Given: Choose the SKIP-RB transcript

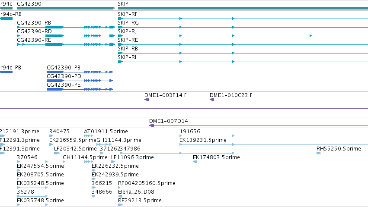Looking at the screenshot, I should pyautogui.click(x=128, y=49).
